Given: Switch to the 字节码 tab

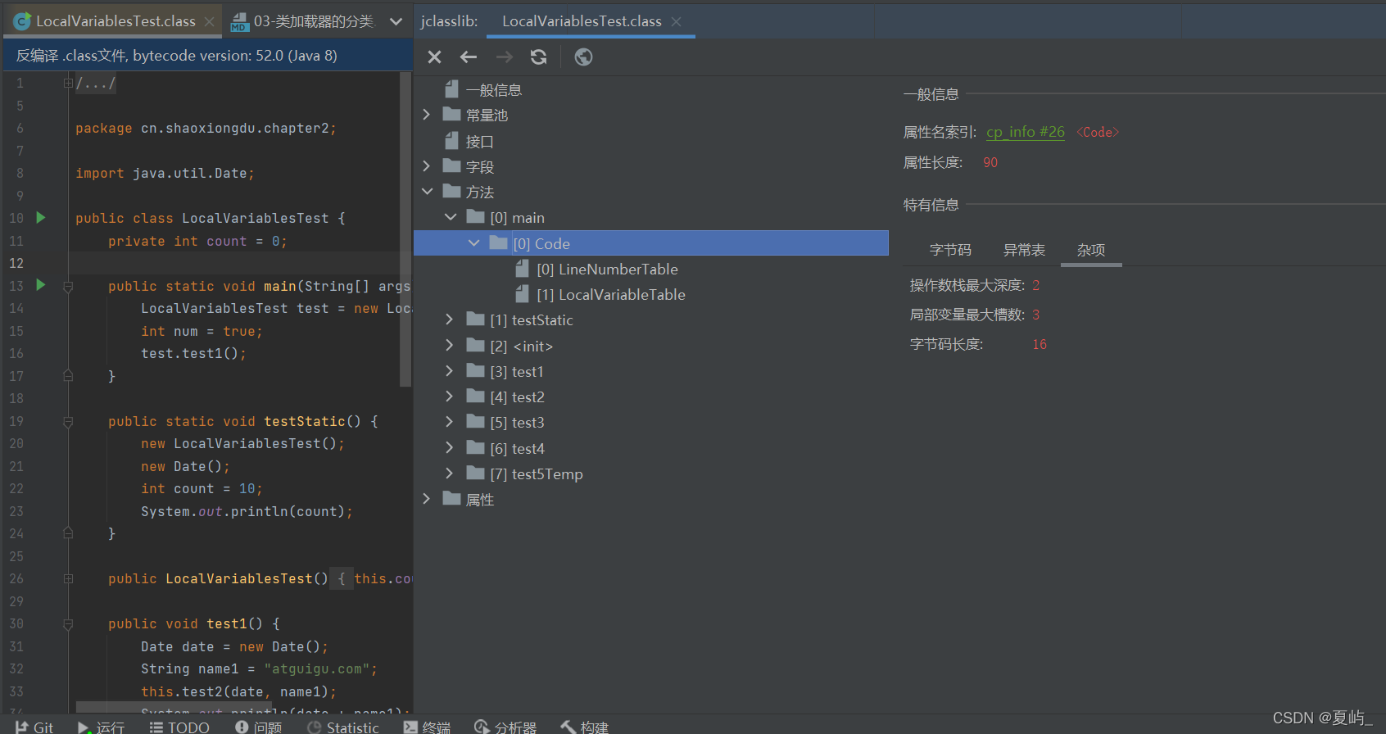Looking at the screenshot, I should coord(950,250).
